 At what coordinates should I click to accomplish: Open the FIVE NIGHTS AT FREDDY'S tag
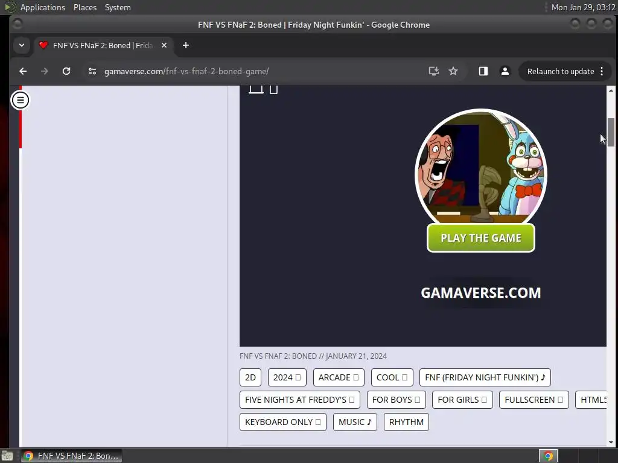tap(299, 400)
